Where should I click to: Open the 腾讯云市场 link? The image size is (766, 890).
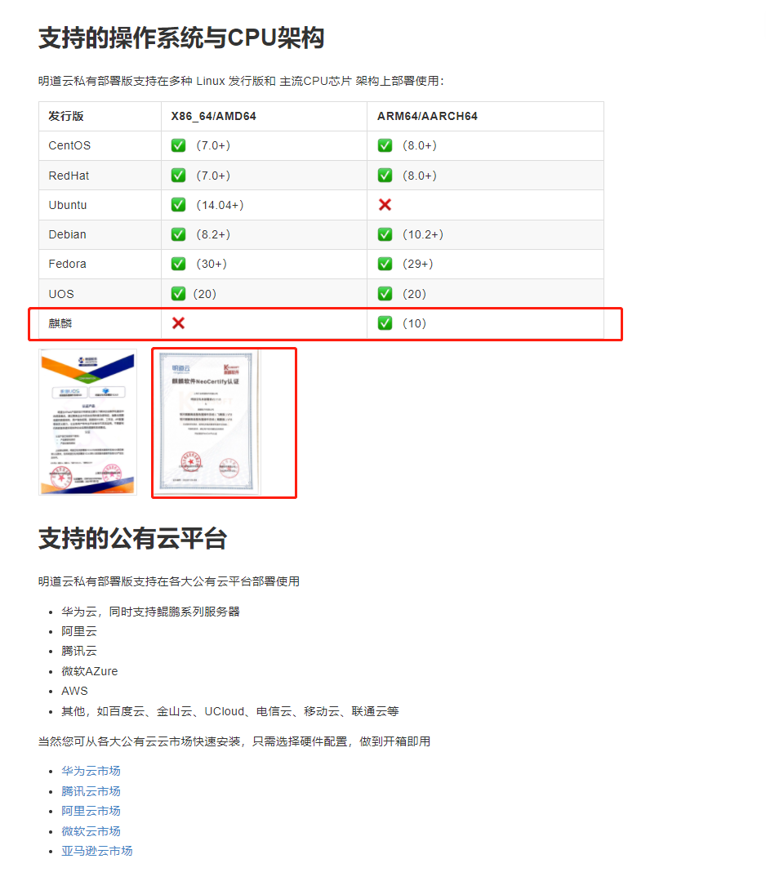coord(91,791)
